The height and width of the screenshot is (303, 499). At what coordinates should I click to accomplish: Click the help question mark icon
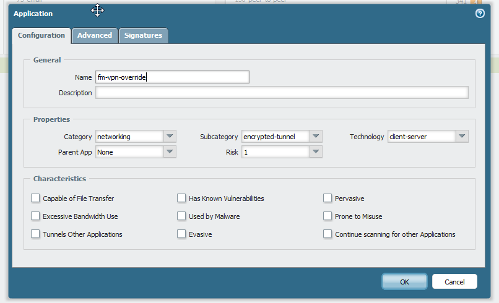tap(480, 14)
